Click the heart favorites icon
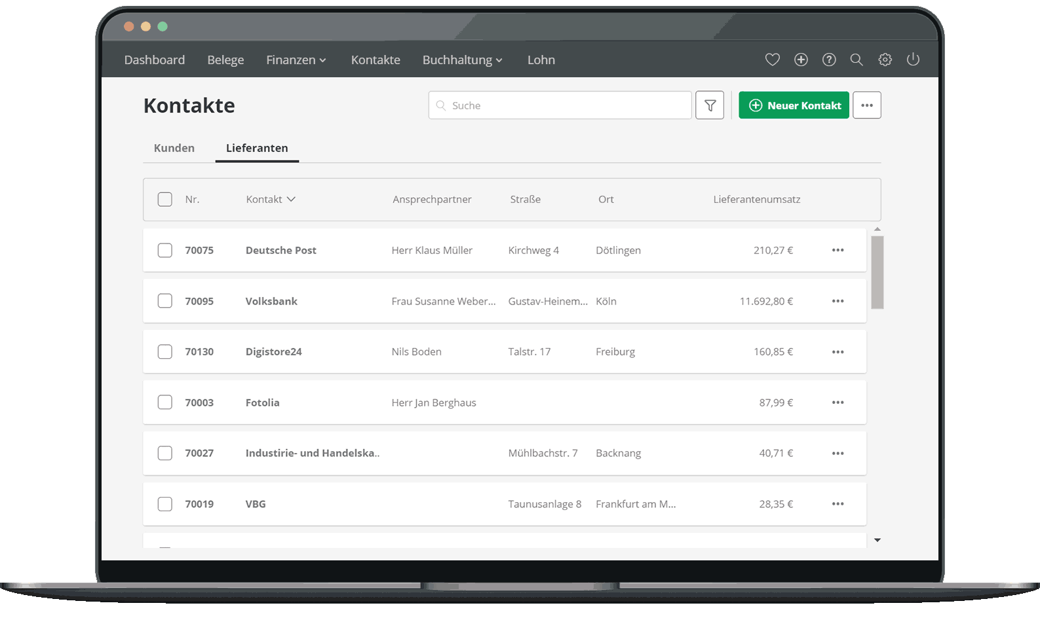 pos(773,60)
